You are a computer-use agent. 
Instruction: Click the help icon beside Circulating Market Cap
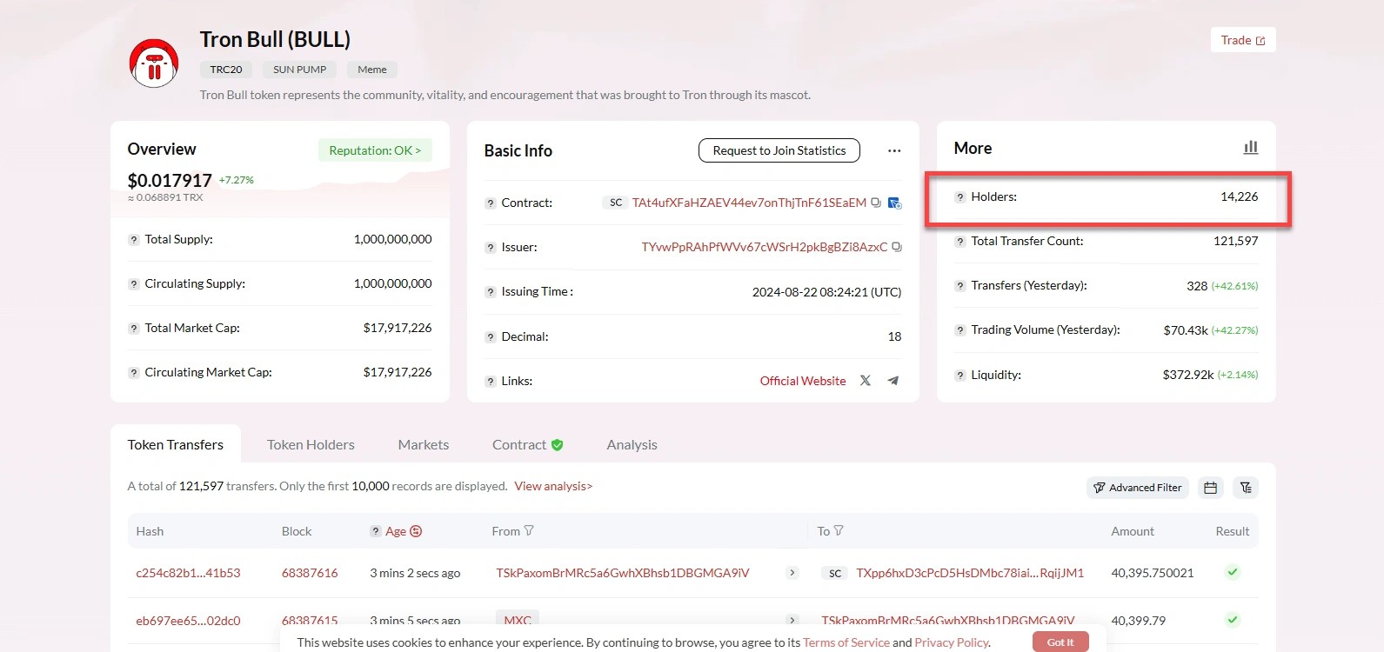point(134,373)
